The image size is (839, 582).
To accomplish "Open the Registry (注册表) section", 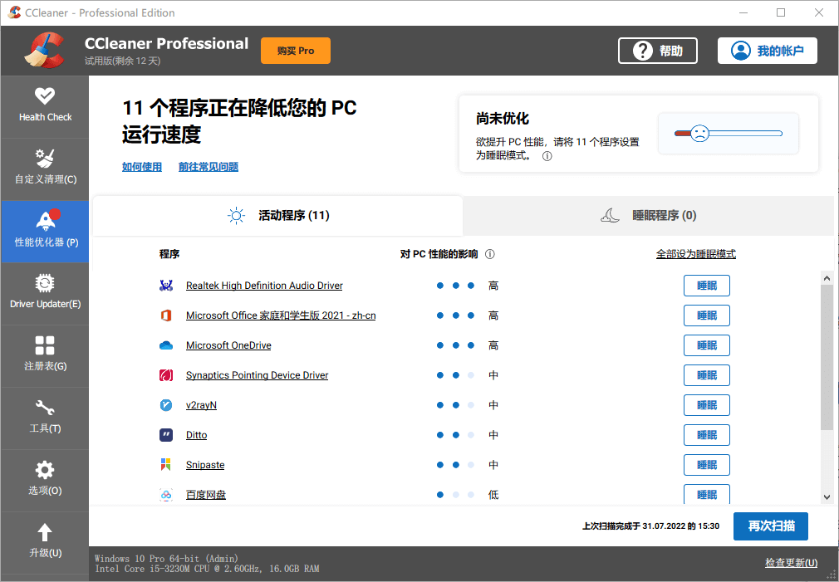I will [45, 355].
